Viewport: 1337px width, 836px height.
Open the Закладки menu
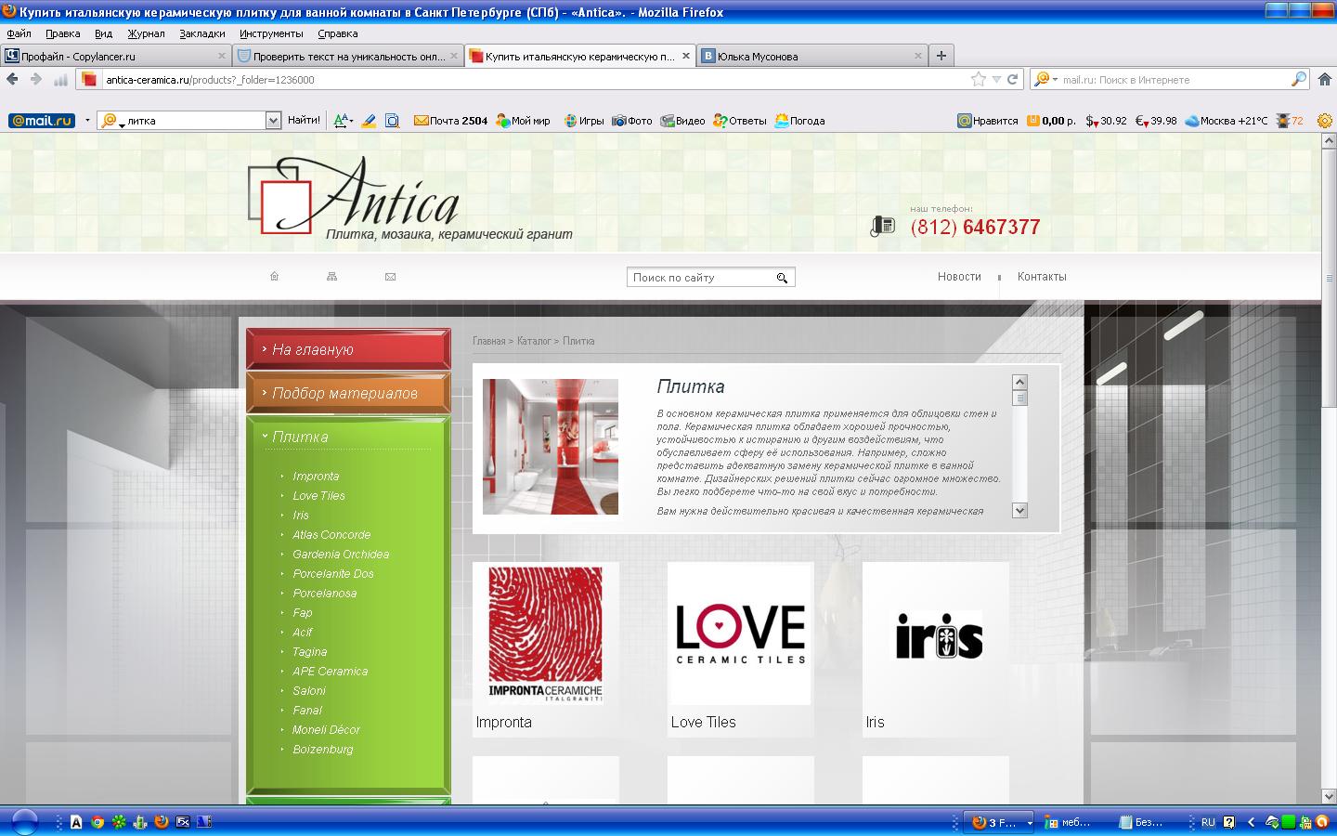tap(202, 33)
